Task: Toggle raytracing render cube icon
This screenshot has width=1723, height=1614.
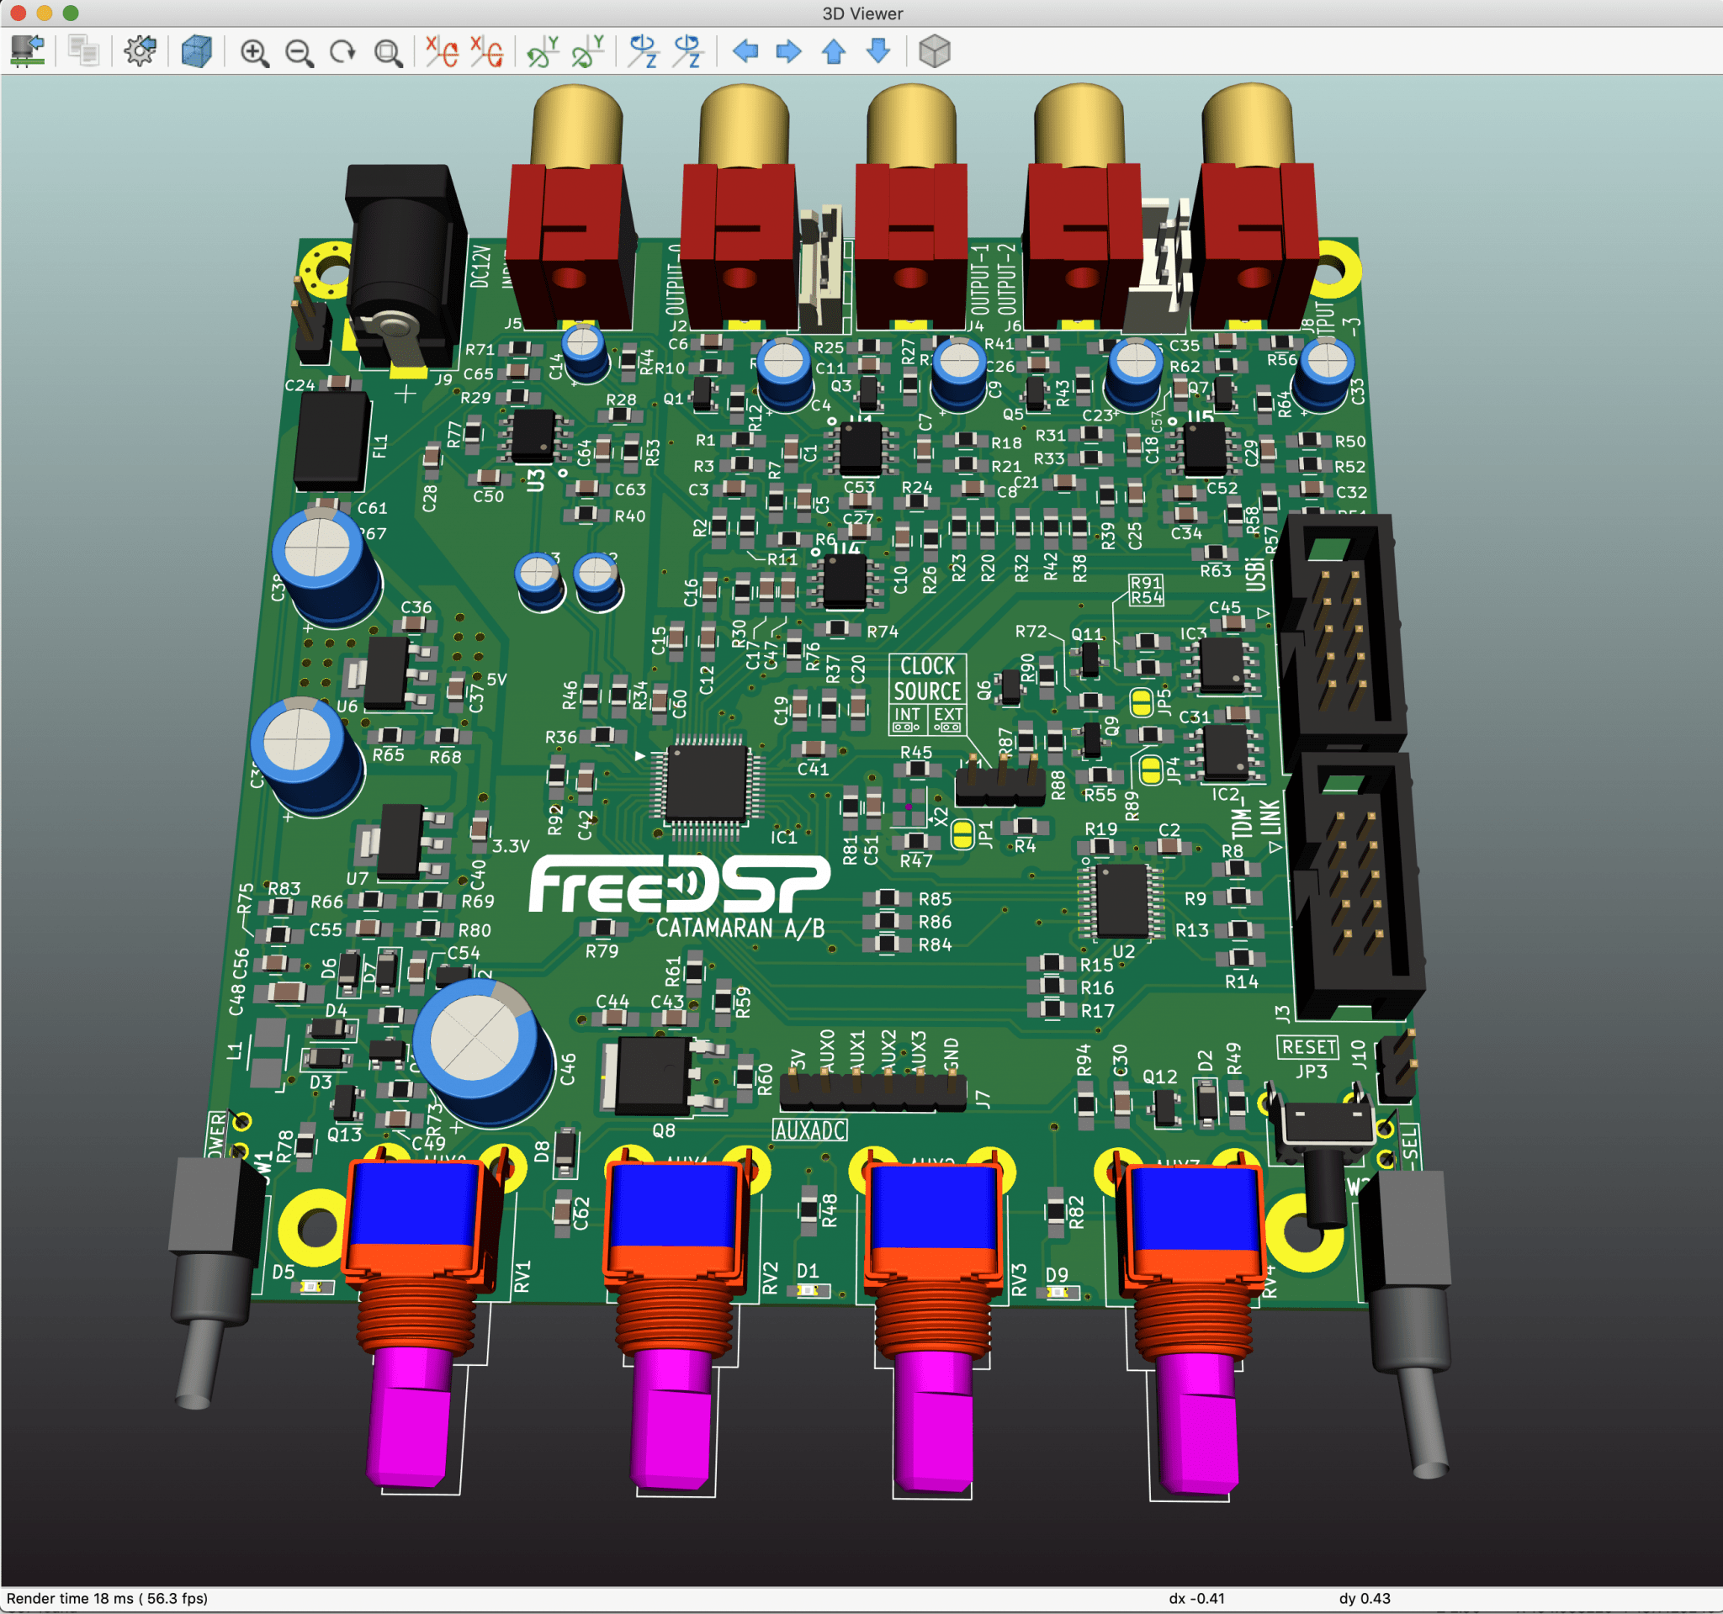Action: [197, 51]
